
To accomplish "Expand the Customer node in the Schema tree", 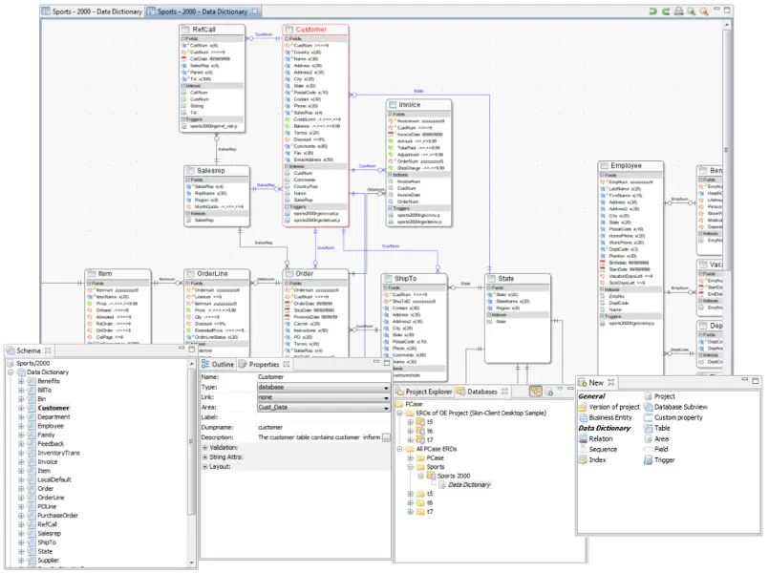I will click(x=21, y=408).
